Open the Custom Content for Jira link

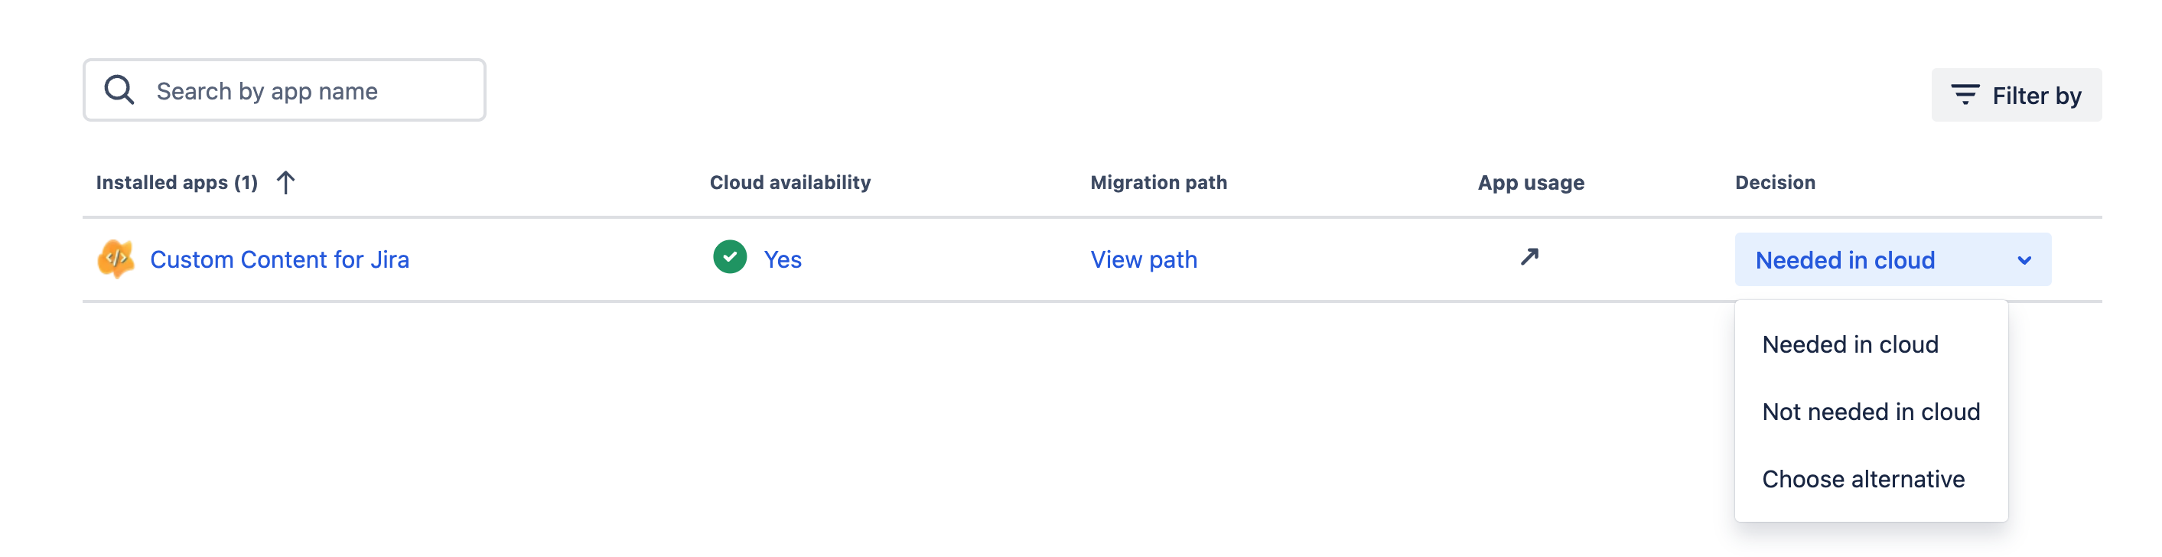point(279,260)
